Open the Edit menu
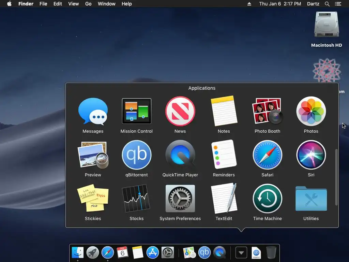Screen dimensions: 349x262 58,4
